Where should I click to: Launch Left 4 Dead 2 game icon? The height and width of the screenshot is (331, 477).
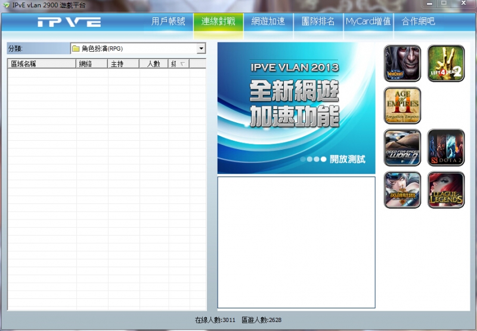pyautogui.click(x=445, y=63)
